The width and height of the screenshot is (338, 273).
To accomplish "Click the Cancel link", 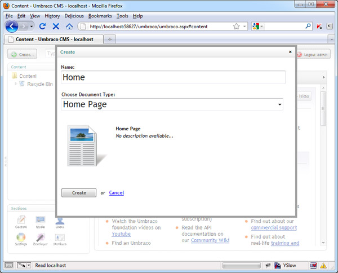I will (x=117, y=193).
